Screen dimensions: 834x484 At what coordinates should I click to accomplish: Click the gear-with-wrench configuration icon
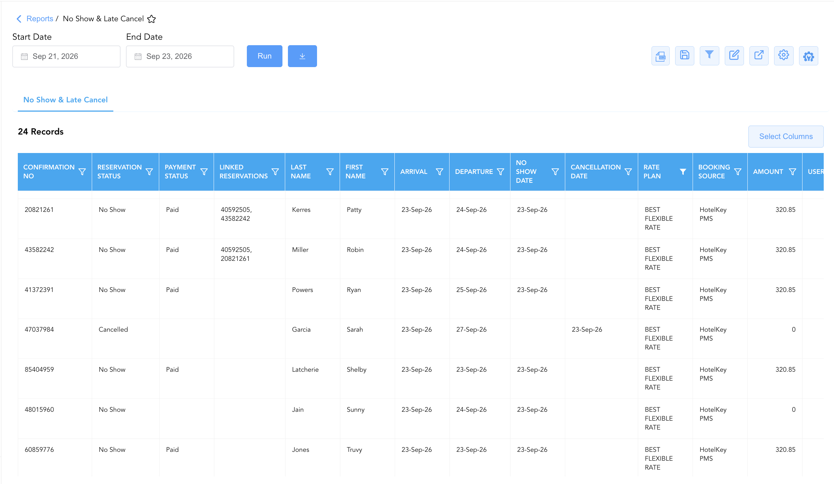point(809,56)
